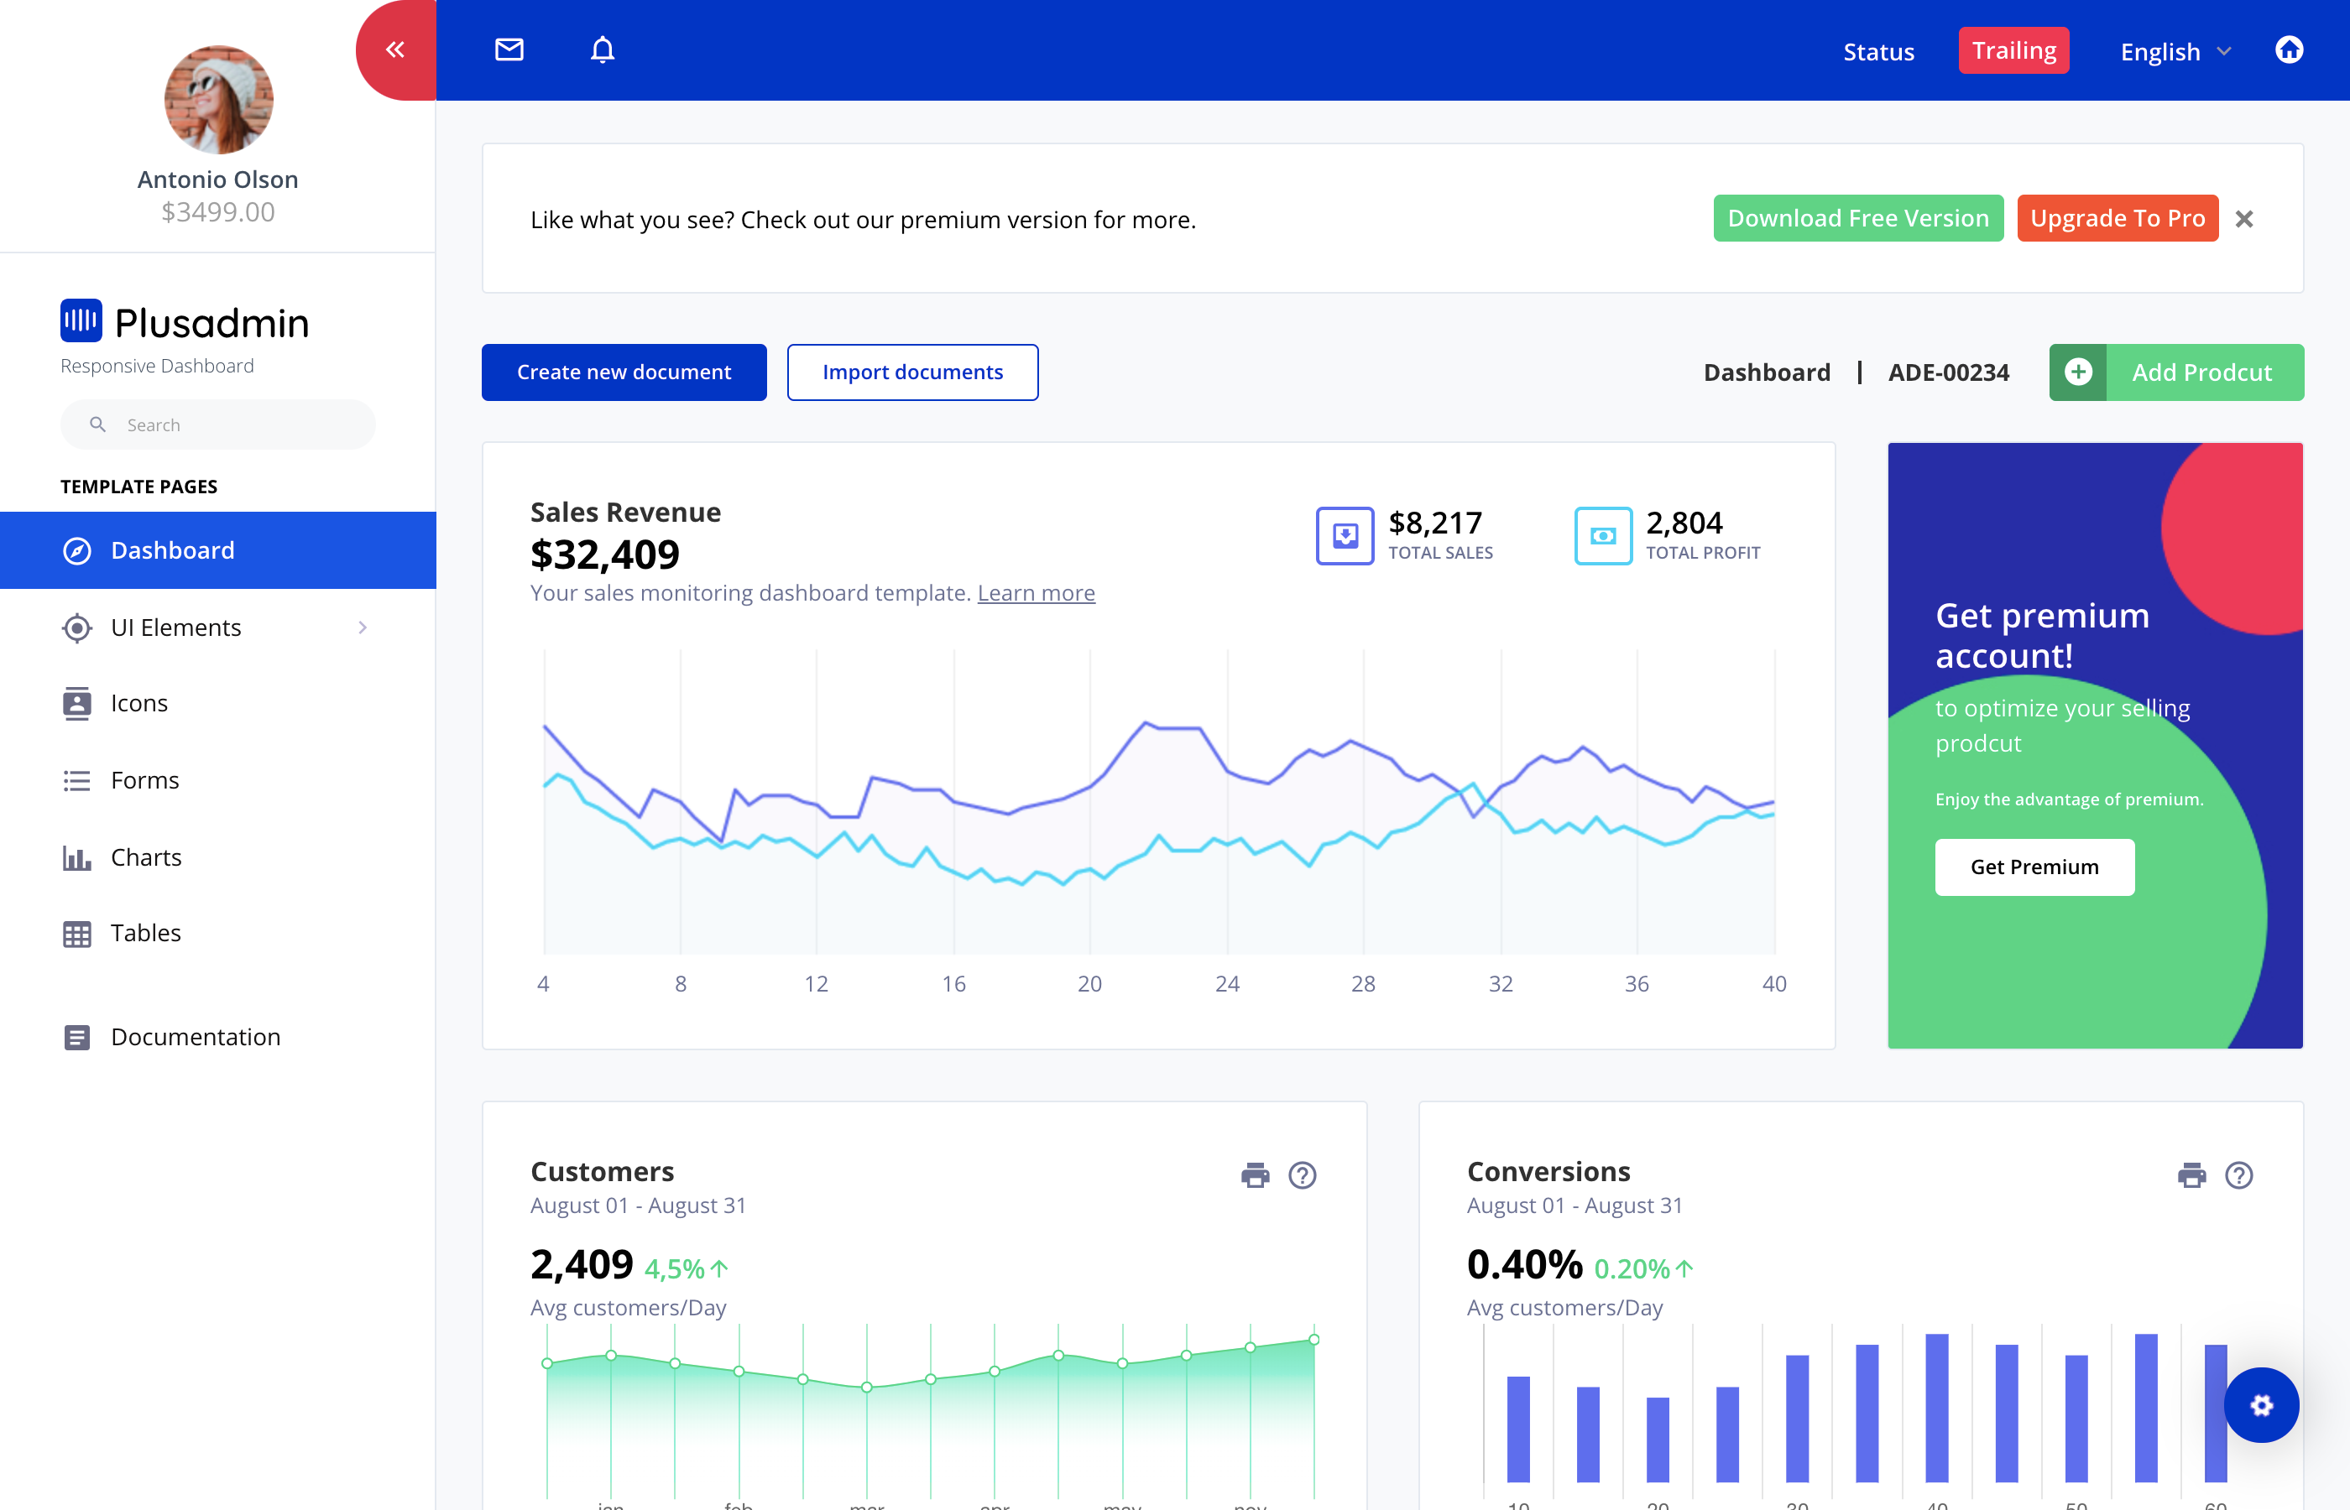
Task: Open the Forms page
Action: tap(217, 780)
